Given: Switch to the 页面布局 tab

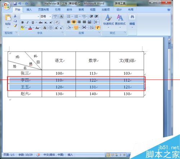Looking at the screenshot, I should coord(44,10).
